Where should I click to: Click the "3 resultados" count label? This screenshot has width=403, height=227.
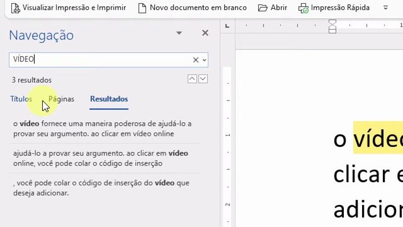pyautogui.click(x=31, y=80)
